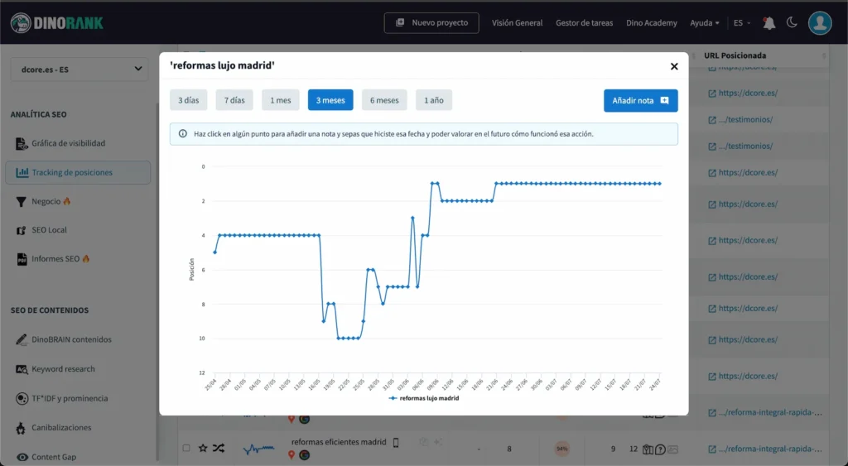The image size is (848, 466).
Task: Toggle the 'reformas lujo madrid' chart legend
Action: tap(424, 398)
